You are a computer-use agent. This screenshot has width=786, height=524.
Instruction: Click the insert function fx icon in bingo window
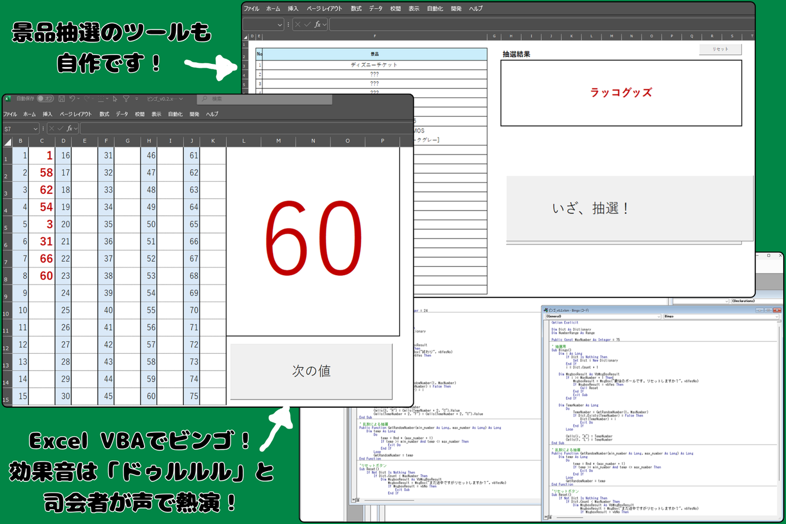coord(69,128)
